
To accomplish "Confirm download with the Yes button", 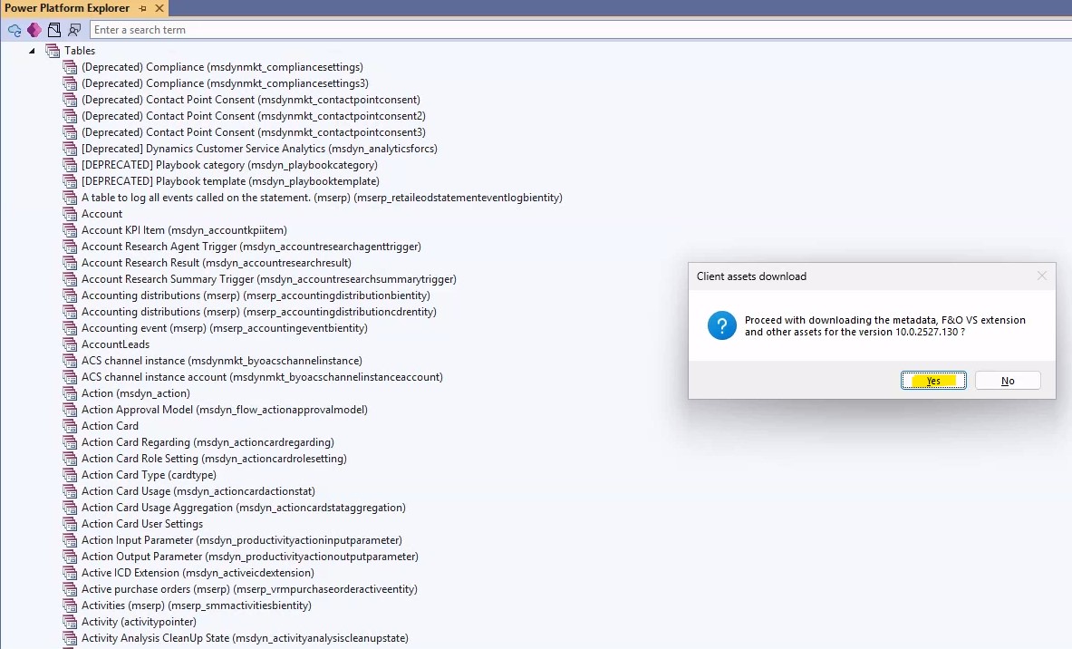I will pos(933,381).
